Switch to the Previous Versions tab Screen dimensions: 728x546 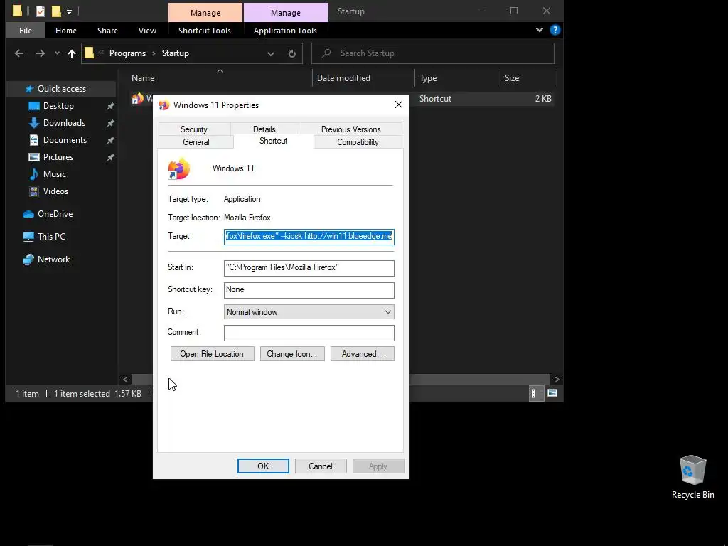[351, 129]
